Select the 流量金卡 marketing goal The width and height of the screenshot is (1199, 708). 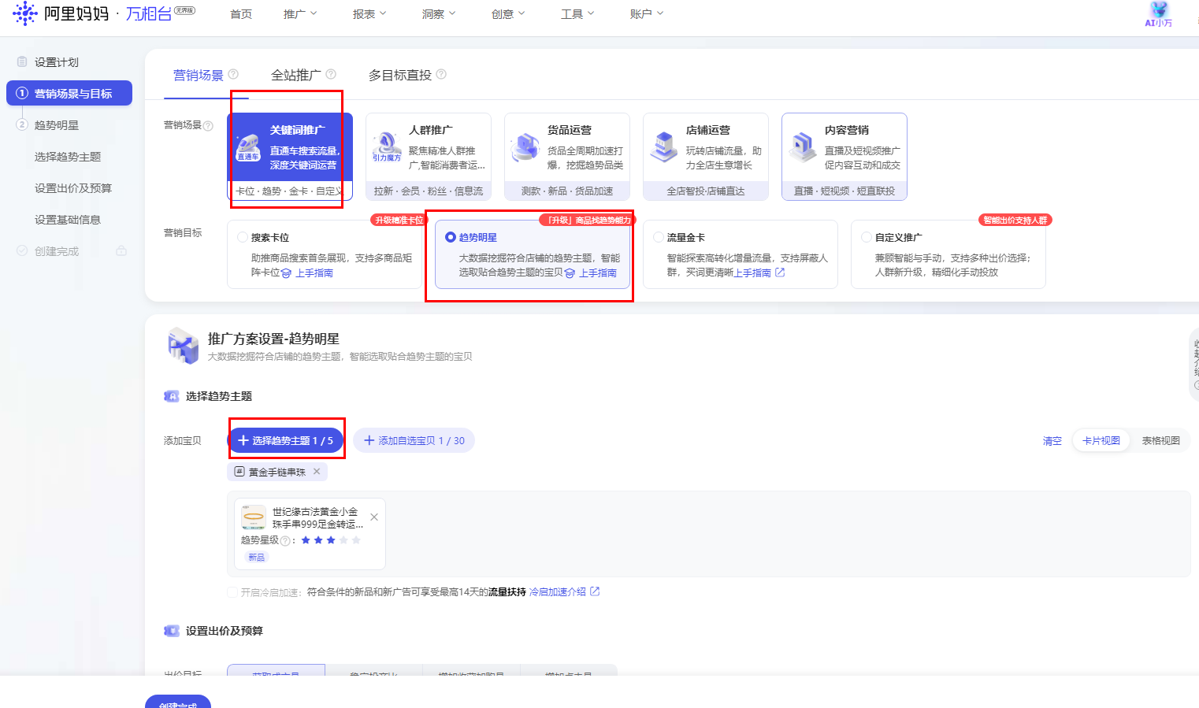coord(659,237)
